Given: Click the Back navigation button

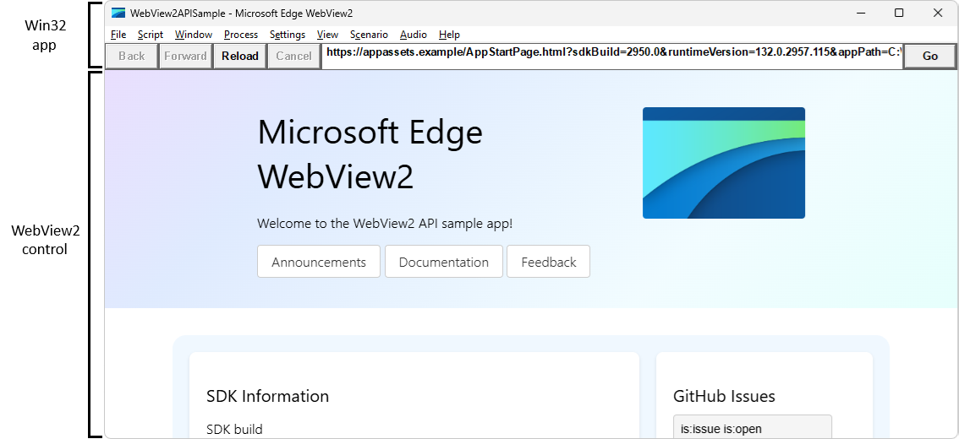Looking at the screenshot, I should [131, 57].
